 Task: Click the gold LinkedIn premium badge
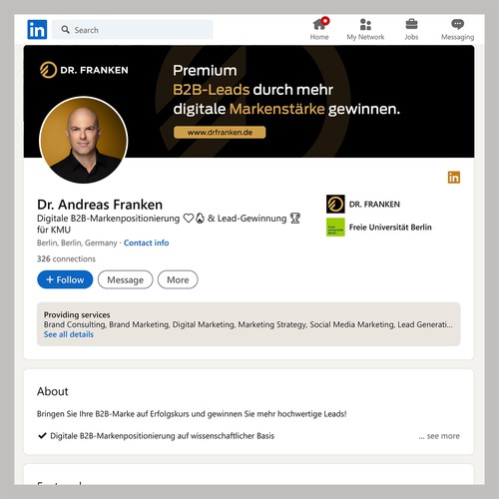[454, 178]
